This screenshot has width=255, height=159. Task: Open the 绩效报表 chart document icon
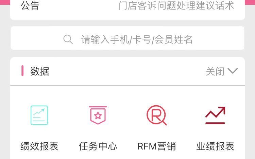(39, 115)
